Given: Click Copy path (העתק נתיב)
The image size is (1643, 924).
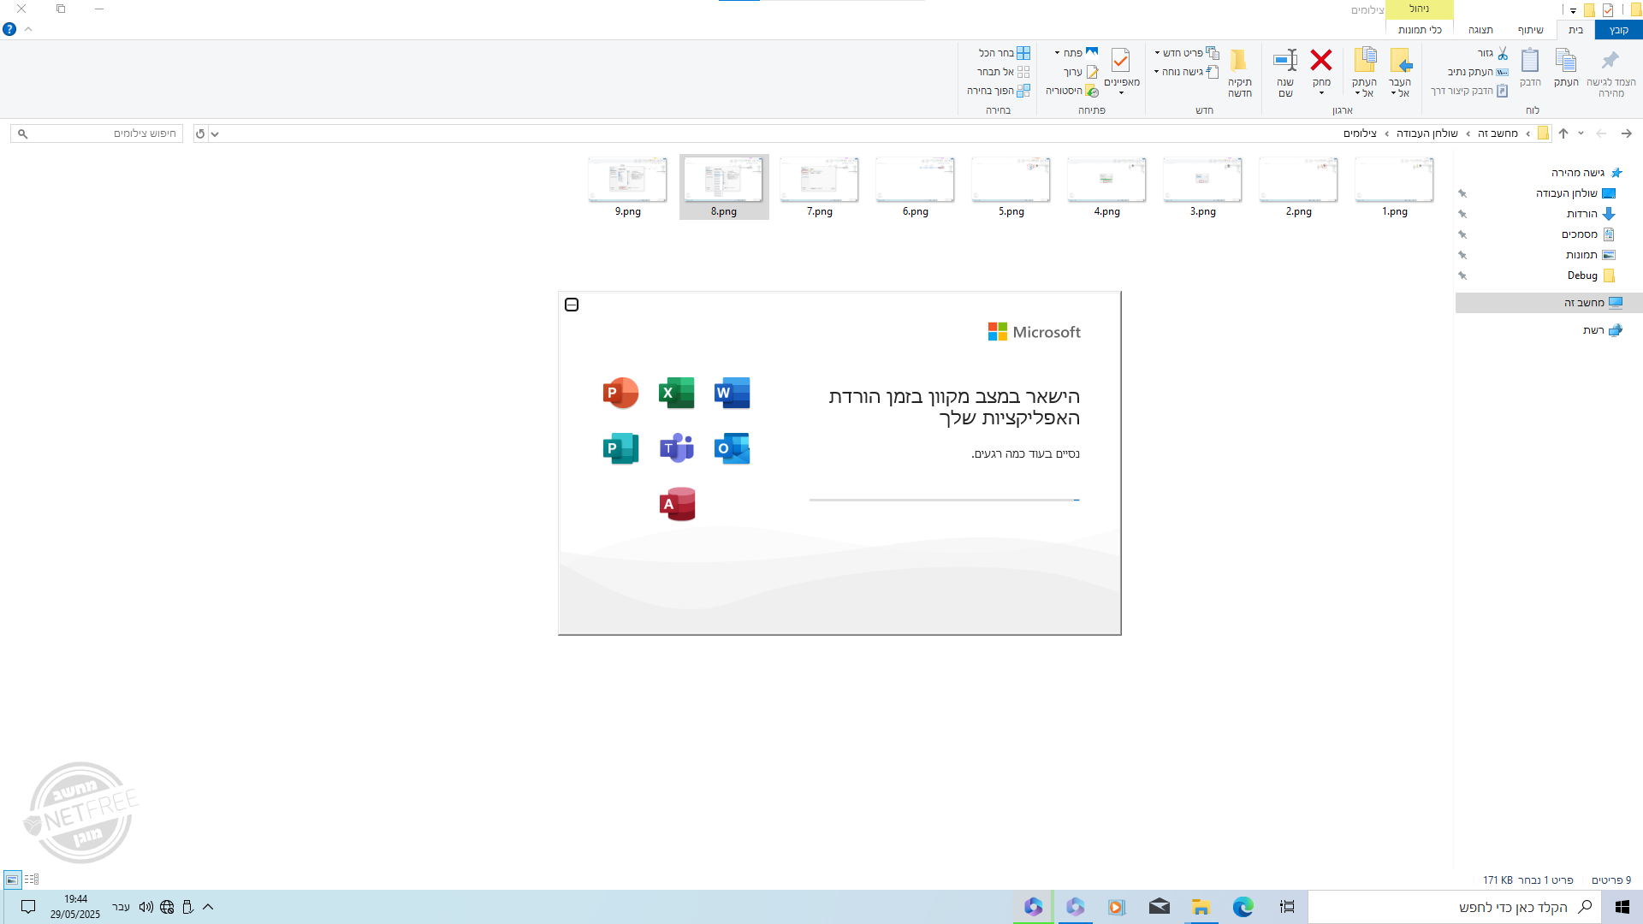Looking at the screenshot, I should pyautogui.click(x=1478, y=72).
